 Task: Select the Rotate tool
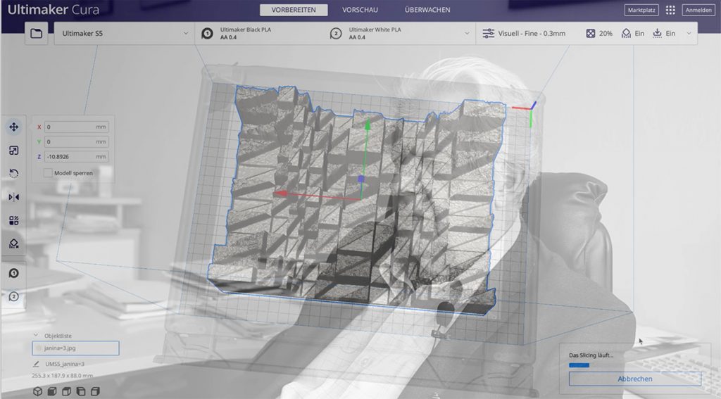pos(13,174)
